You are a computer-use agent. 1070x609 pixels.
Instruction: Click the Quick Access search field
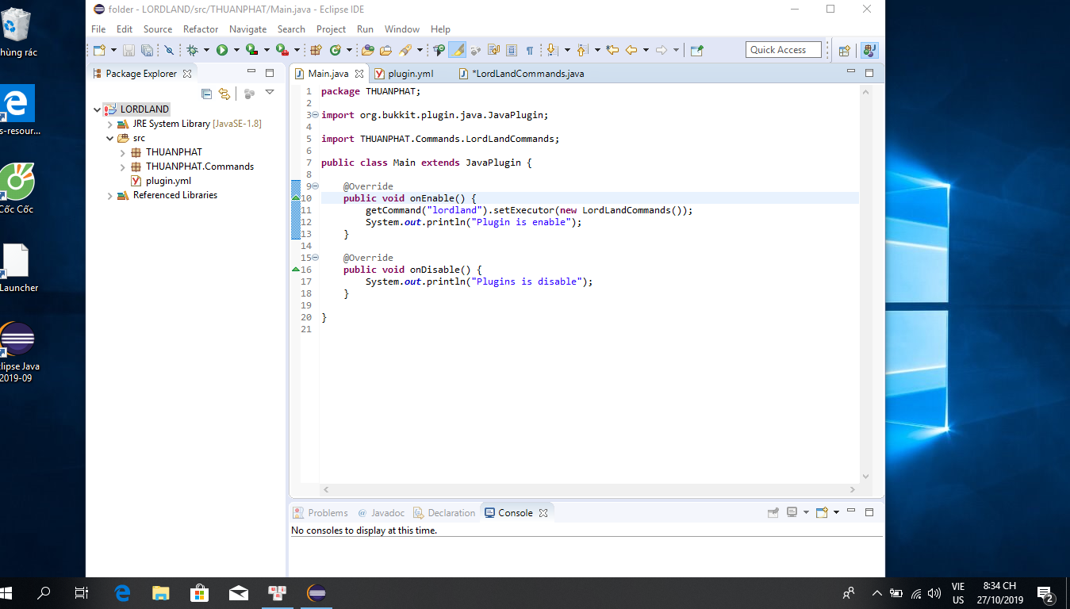782,50
